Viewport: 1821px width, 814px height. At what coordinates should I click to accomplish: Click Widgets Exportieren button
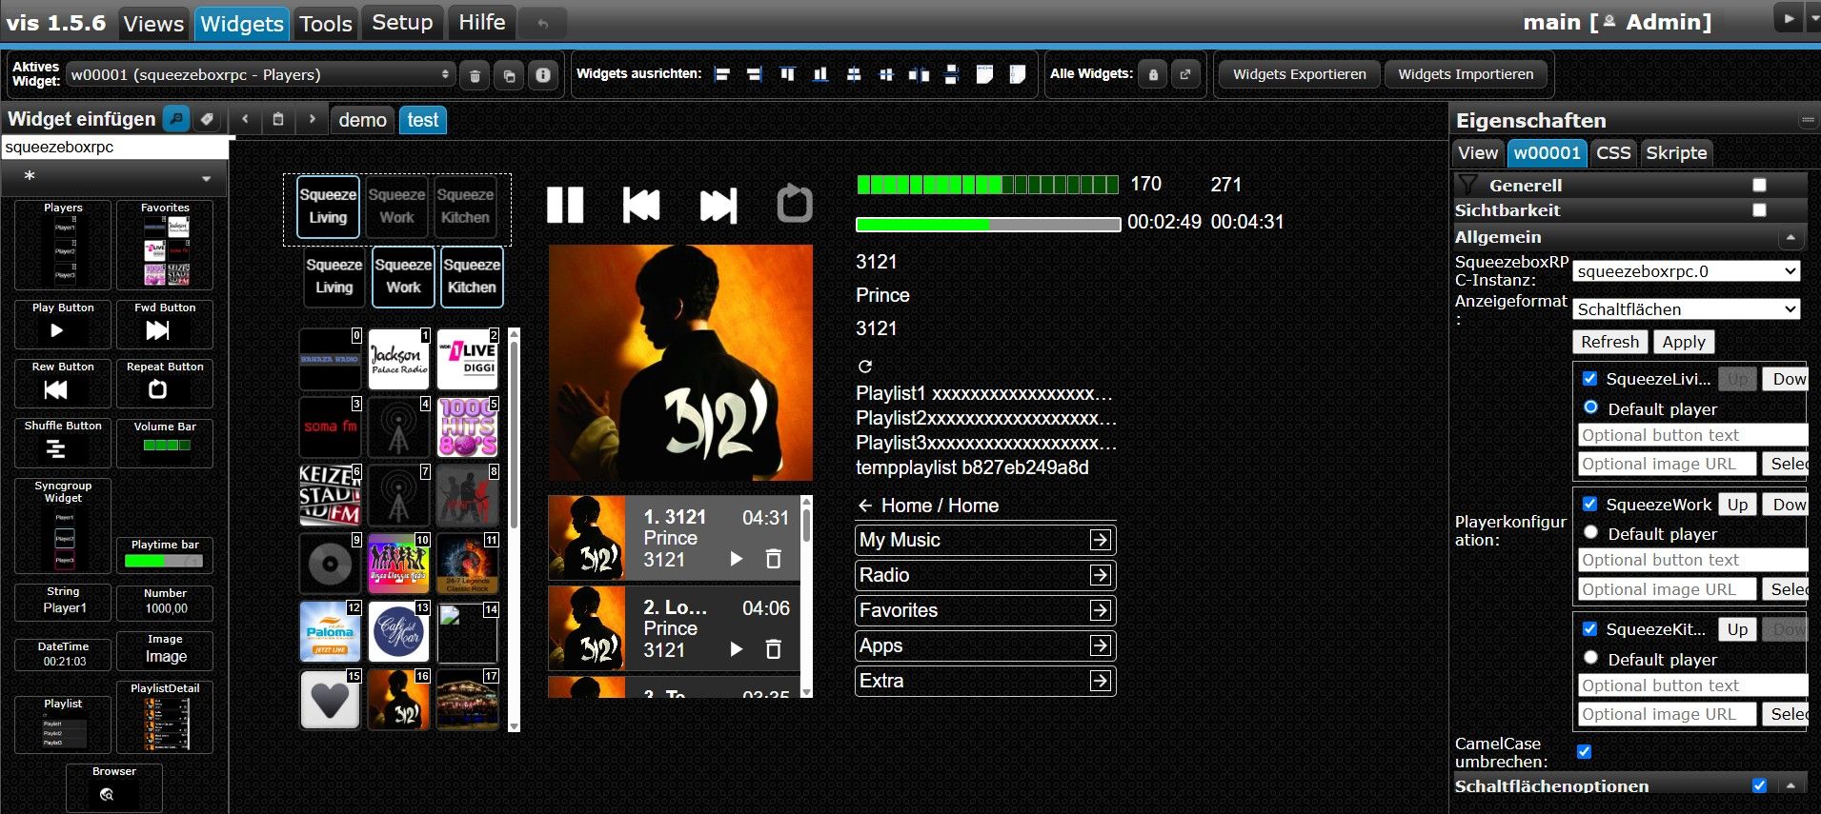tap(1299, 74)
